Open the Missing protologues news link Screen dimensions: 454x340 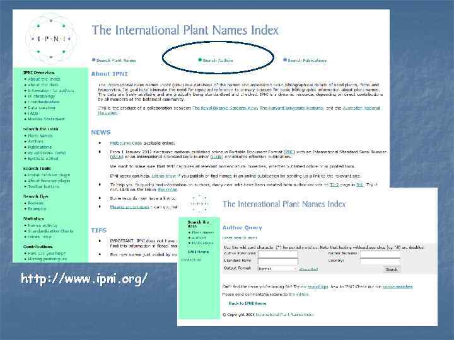point(129,207)
